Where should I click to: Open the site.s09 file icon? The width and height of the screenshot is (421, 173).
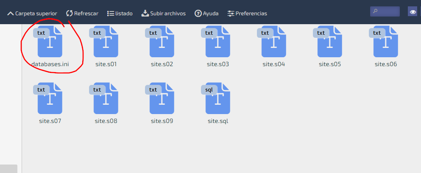click(160, 98)
